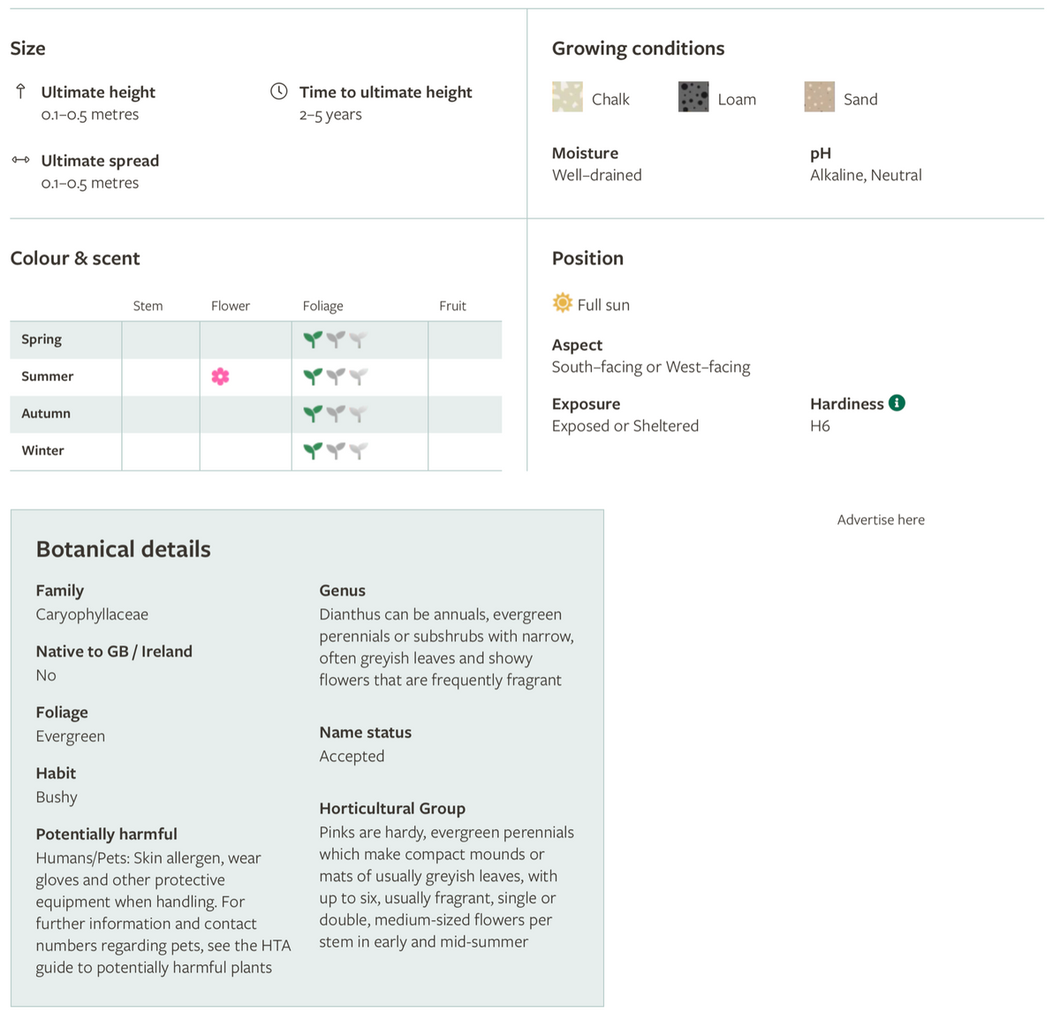Click the Full sun icon

click(x=563, y=304)
